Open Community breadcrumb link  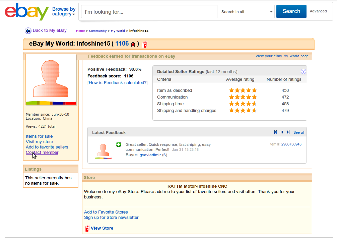tap(98, 31)
